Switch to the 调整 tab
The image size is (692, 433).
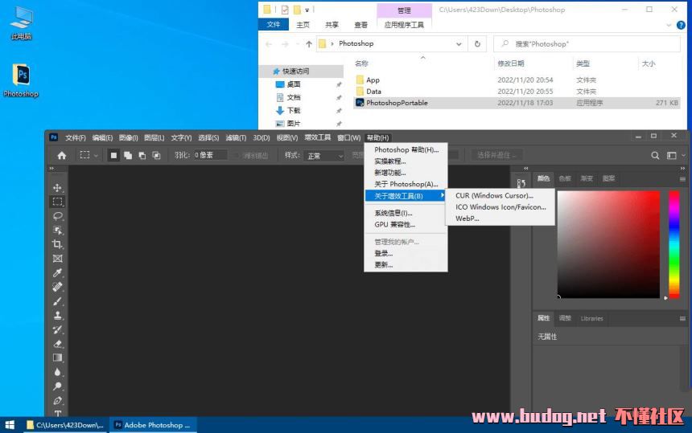(x=565, y=318)
